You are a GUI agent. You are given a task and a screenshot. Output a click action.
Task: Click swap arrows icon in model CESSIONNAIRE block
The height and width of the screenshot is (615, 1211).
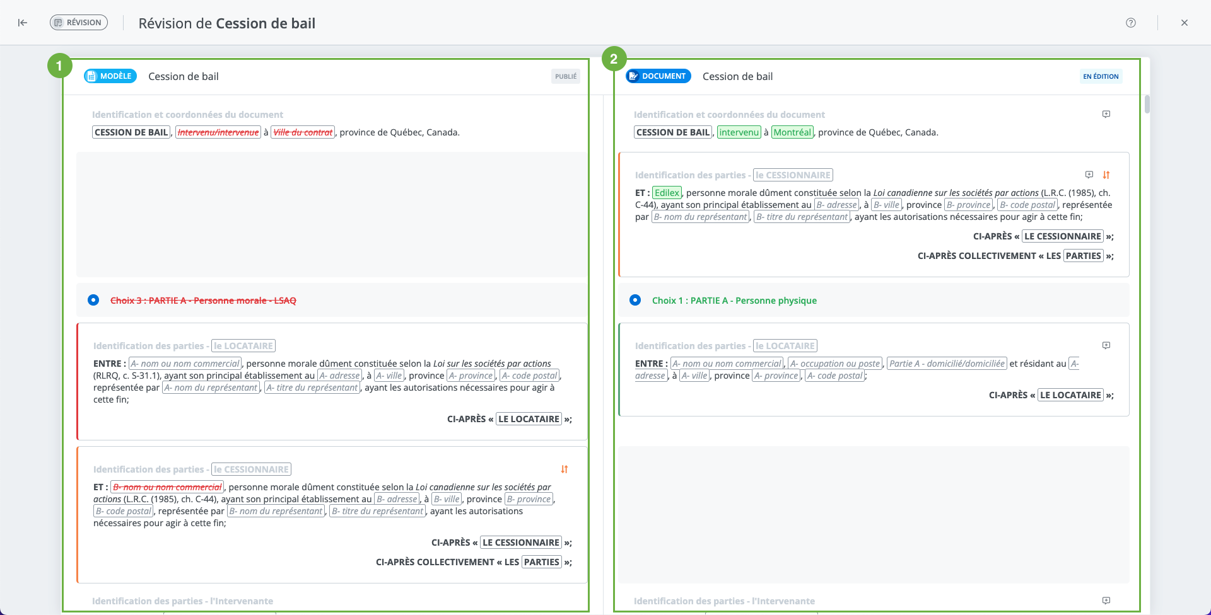point(565,469)
